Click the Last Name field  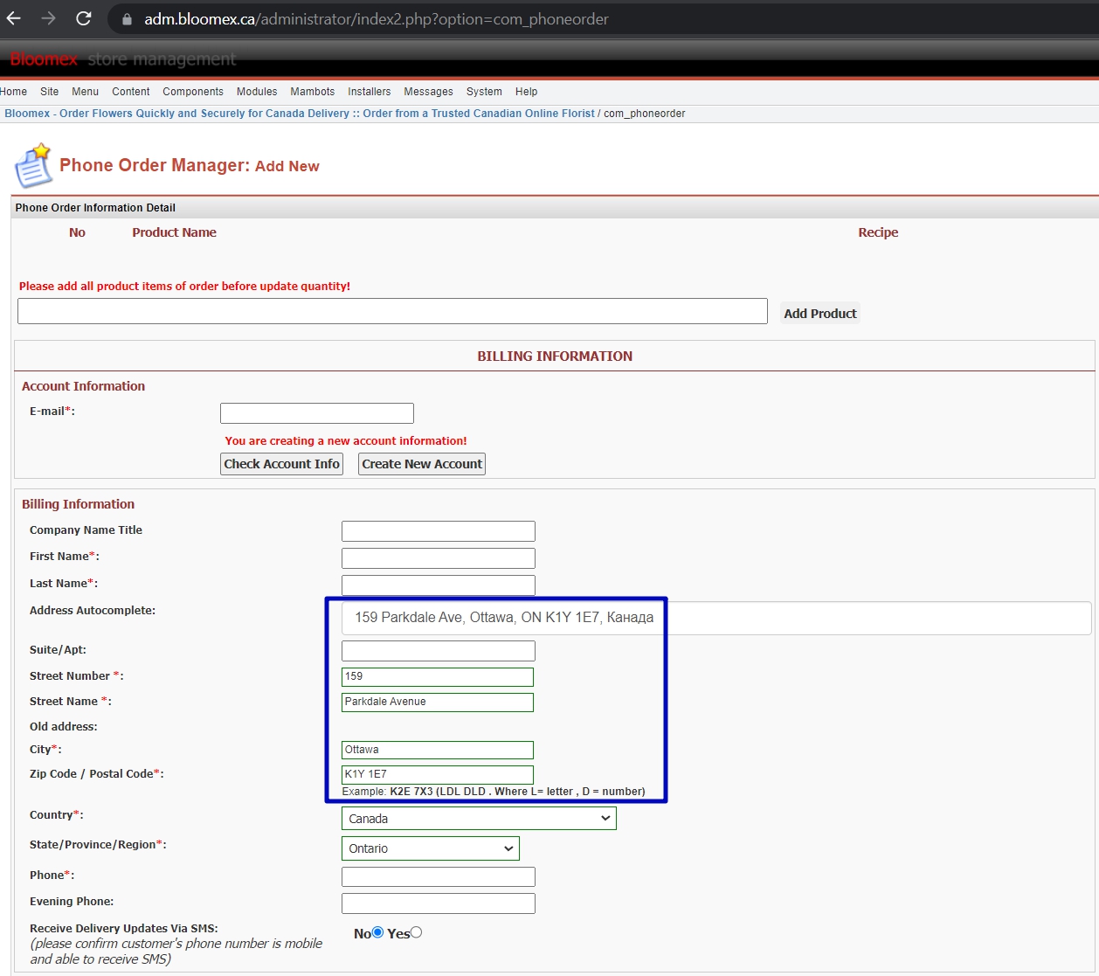point(439,585)
